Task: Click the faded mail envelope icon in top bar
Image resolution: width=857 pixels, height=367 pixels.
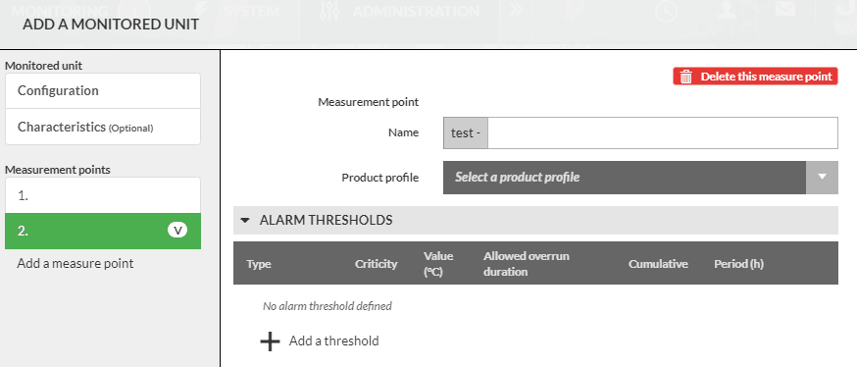Action: click(785, 9)
